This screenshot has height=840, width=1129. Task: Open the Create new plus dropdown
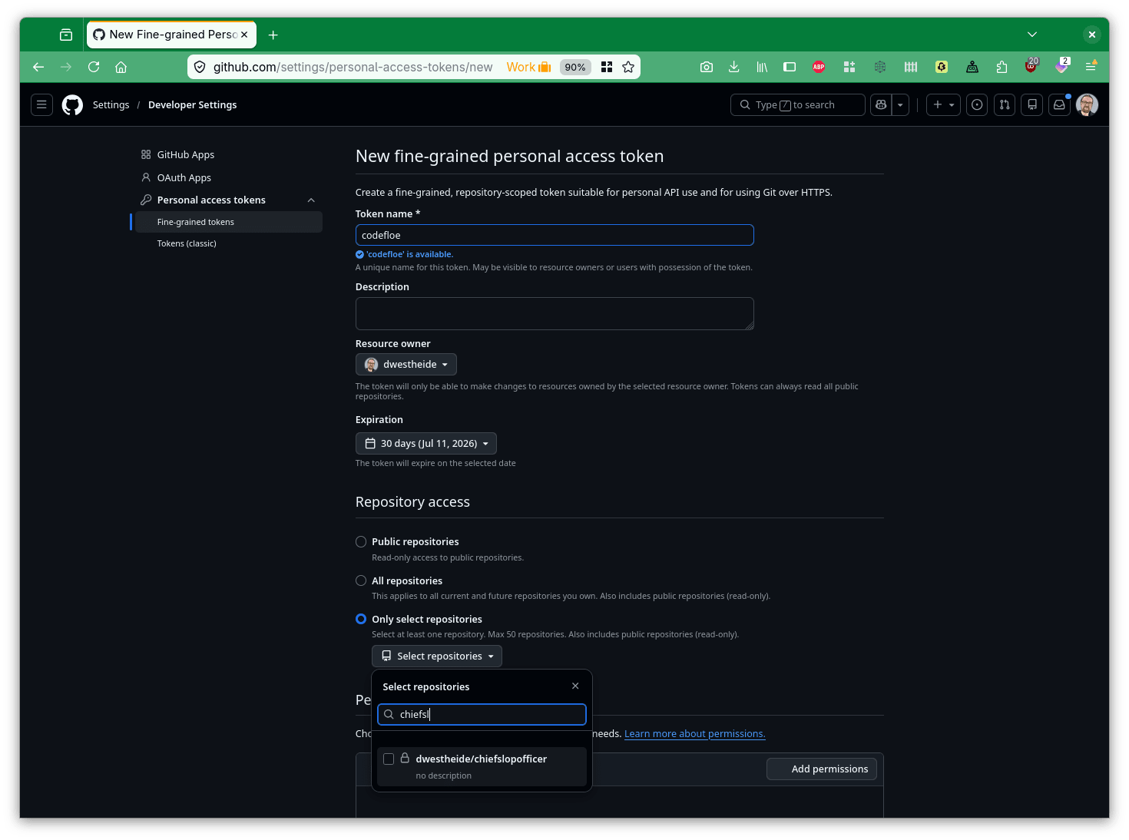pyautogui.click(x=944, y=104)
